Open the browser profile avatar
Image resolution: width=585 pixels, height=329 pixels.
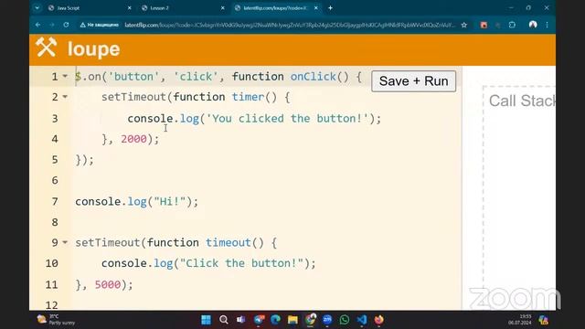tap(533, 25)
